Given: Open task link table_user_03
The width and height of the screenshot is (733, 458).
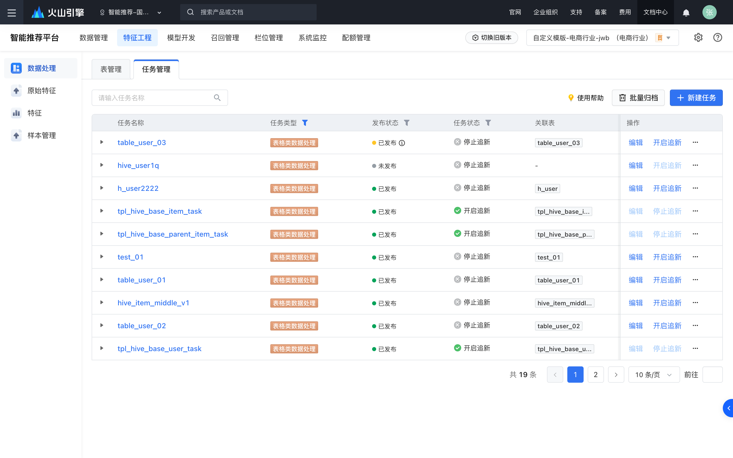Looking at the screenshot, I should click(142, 143).
